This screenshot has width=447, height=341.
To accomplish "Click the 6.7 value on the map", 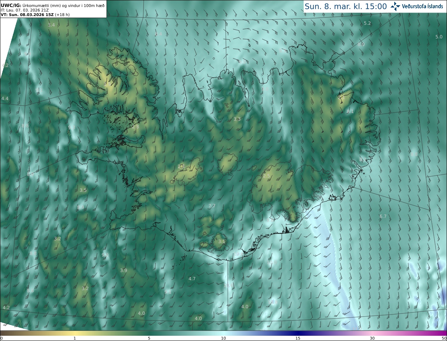I will [x=383, y=217].
